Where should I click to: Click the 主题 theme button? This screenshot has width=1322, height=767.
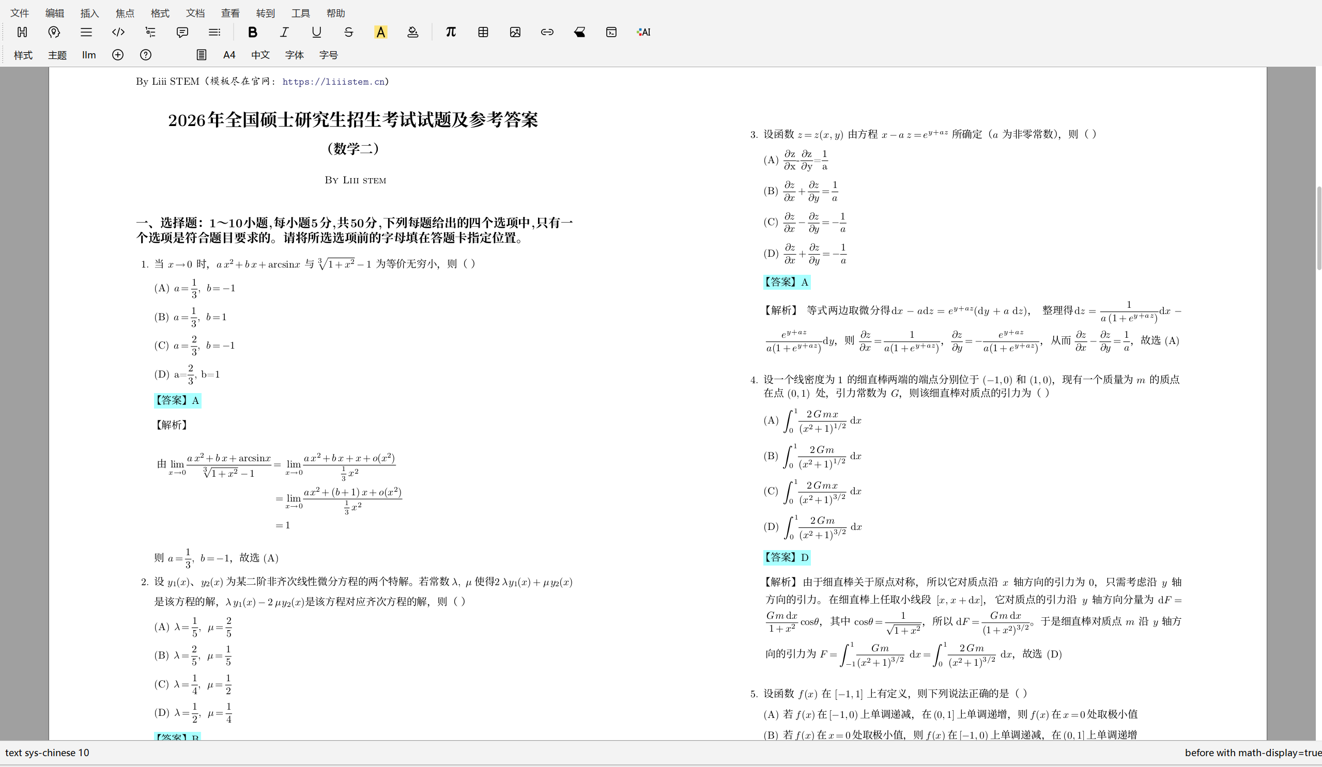[57, 55]
